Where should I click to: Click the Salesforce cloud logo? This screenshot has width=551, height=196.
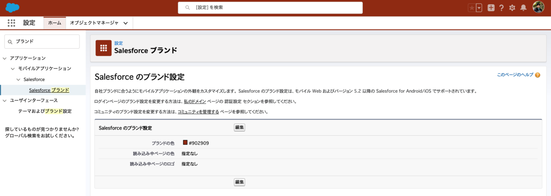[12, 7]
